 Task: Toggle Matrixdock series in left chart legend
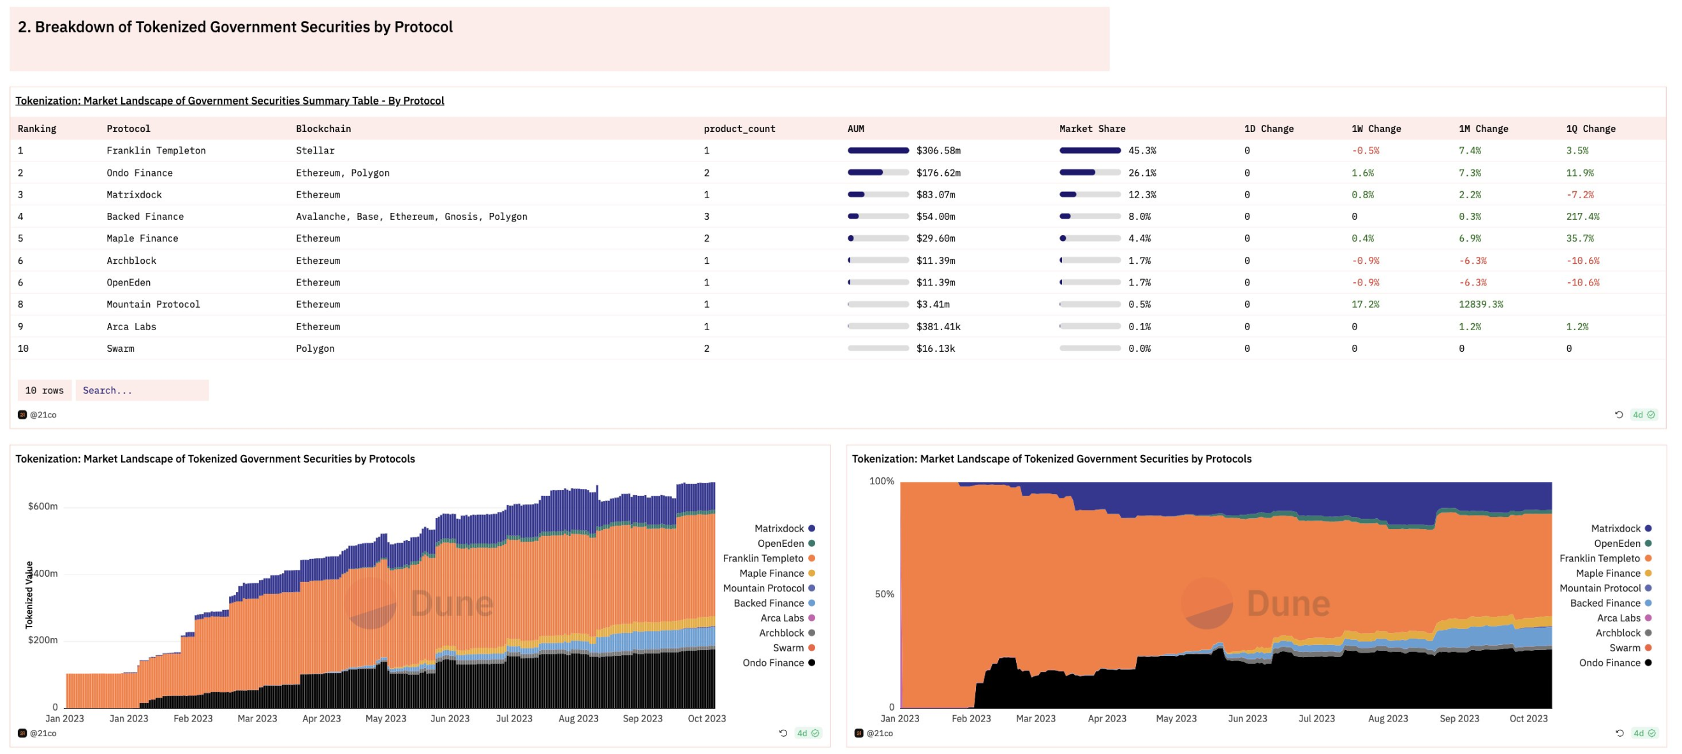(x=779, y=528)
